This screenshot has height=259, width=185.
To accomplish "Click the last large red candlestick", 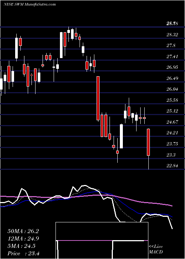I will (148, 142).
